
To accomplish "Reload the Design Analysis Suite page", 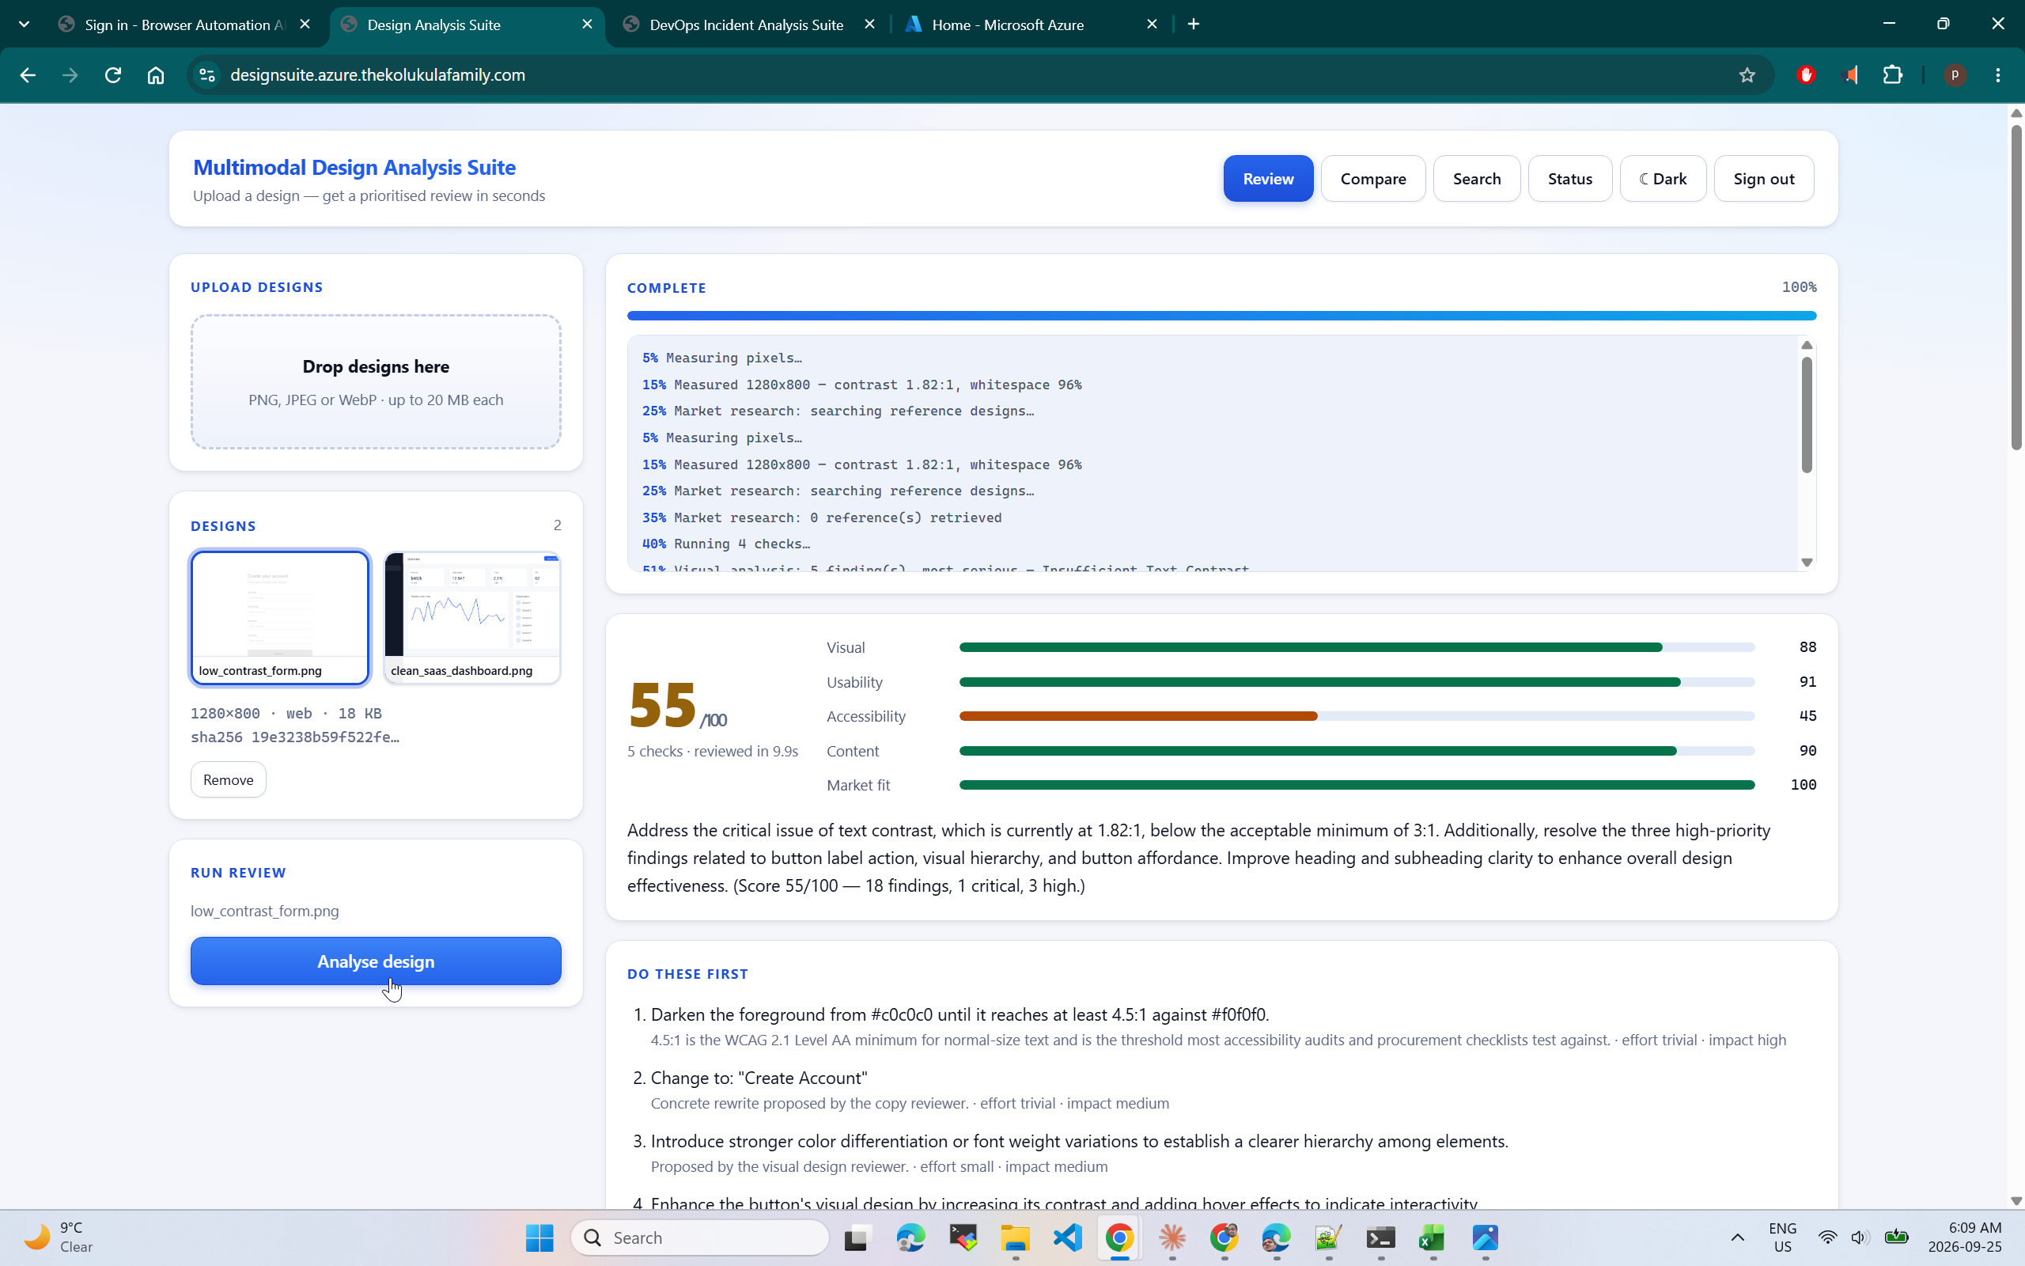I will [x=113, y=75].
